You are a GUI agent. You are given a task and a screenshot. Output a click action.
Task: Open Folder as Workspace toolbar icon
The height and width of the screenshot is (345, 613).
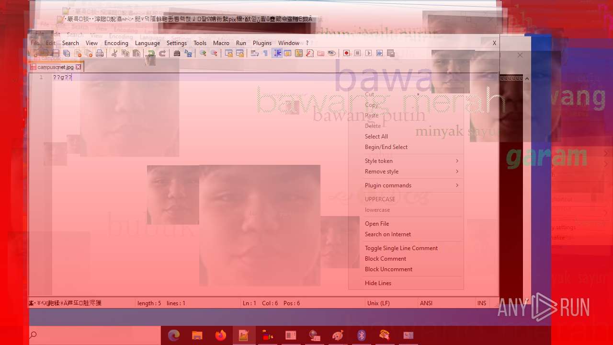pyautogui.click(x=320, y=53)
